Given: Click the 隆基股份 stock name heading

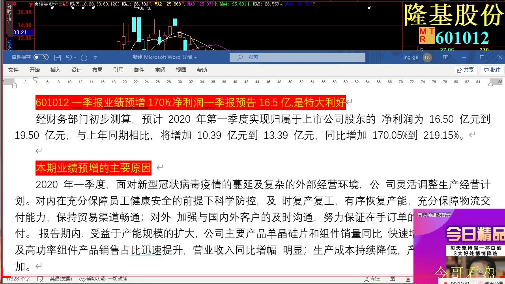Looking at the screenshot, I should point(453,15).
